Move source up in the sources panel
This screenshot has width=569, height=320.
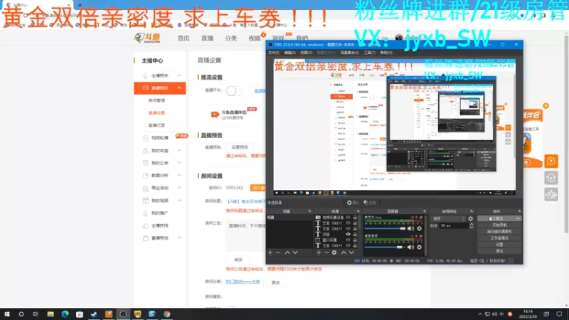click(x=344, y=252)
